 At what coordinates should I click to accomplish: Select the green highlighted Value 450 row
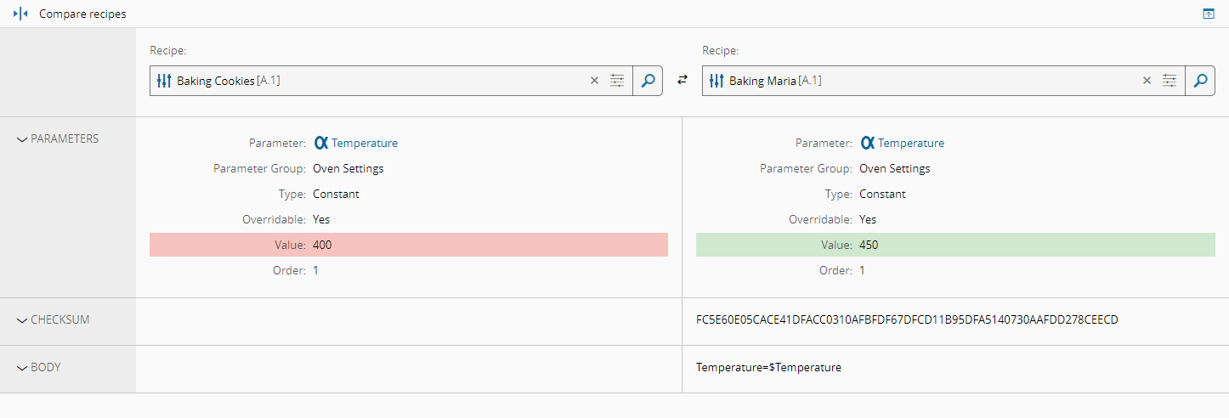pyautogui.click(x=954, y=245)
